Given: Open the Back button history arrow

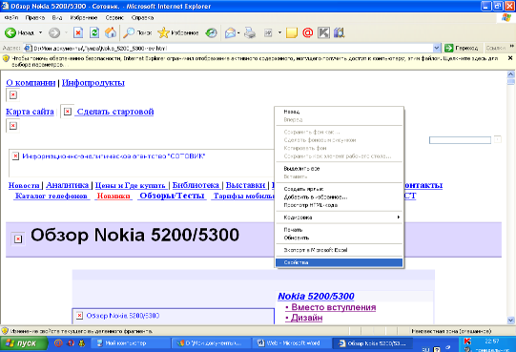Looking at the screenshot, I should click(40, 32).
